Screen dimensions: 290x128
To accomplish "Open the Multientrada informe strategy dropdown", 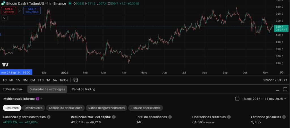I will (41, 99).
